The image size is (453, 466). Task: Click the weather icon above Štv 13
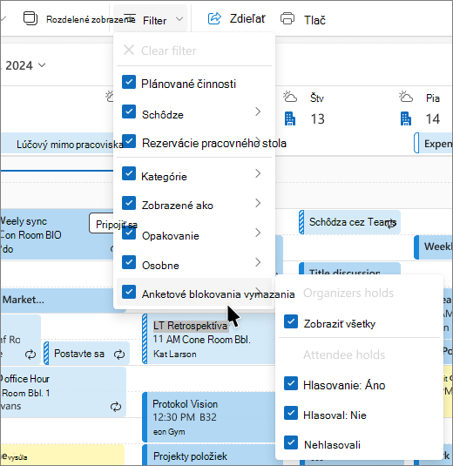pos(290,98)
